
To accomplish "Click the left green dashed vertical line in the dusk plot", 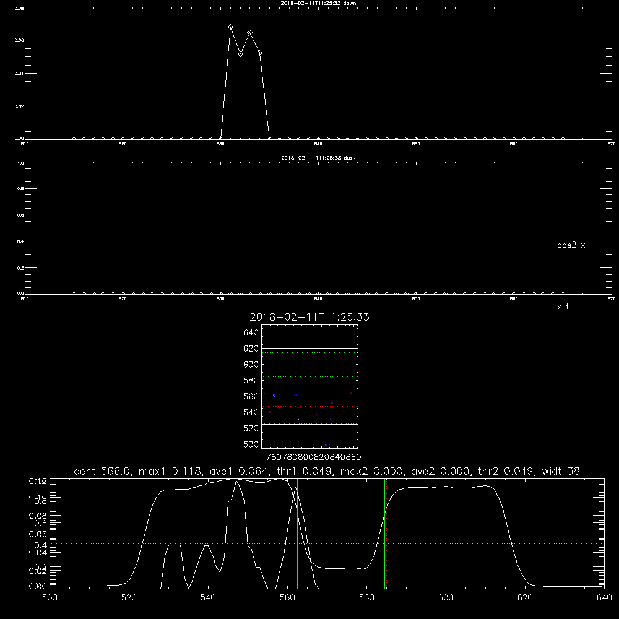I will [197, 228].
